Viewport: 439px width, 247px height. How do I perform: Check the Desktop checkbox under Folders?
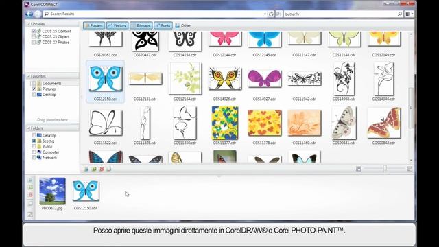pos(34,135)
